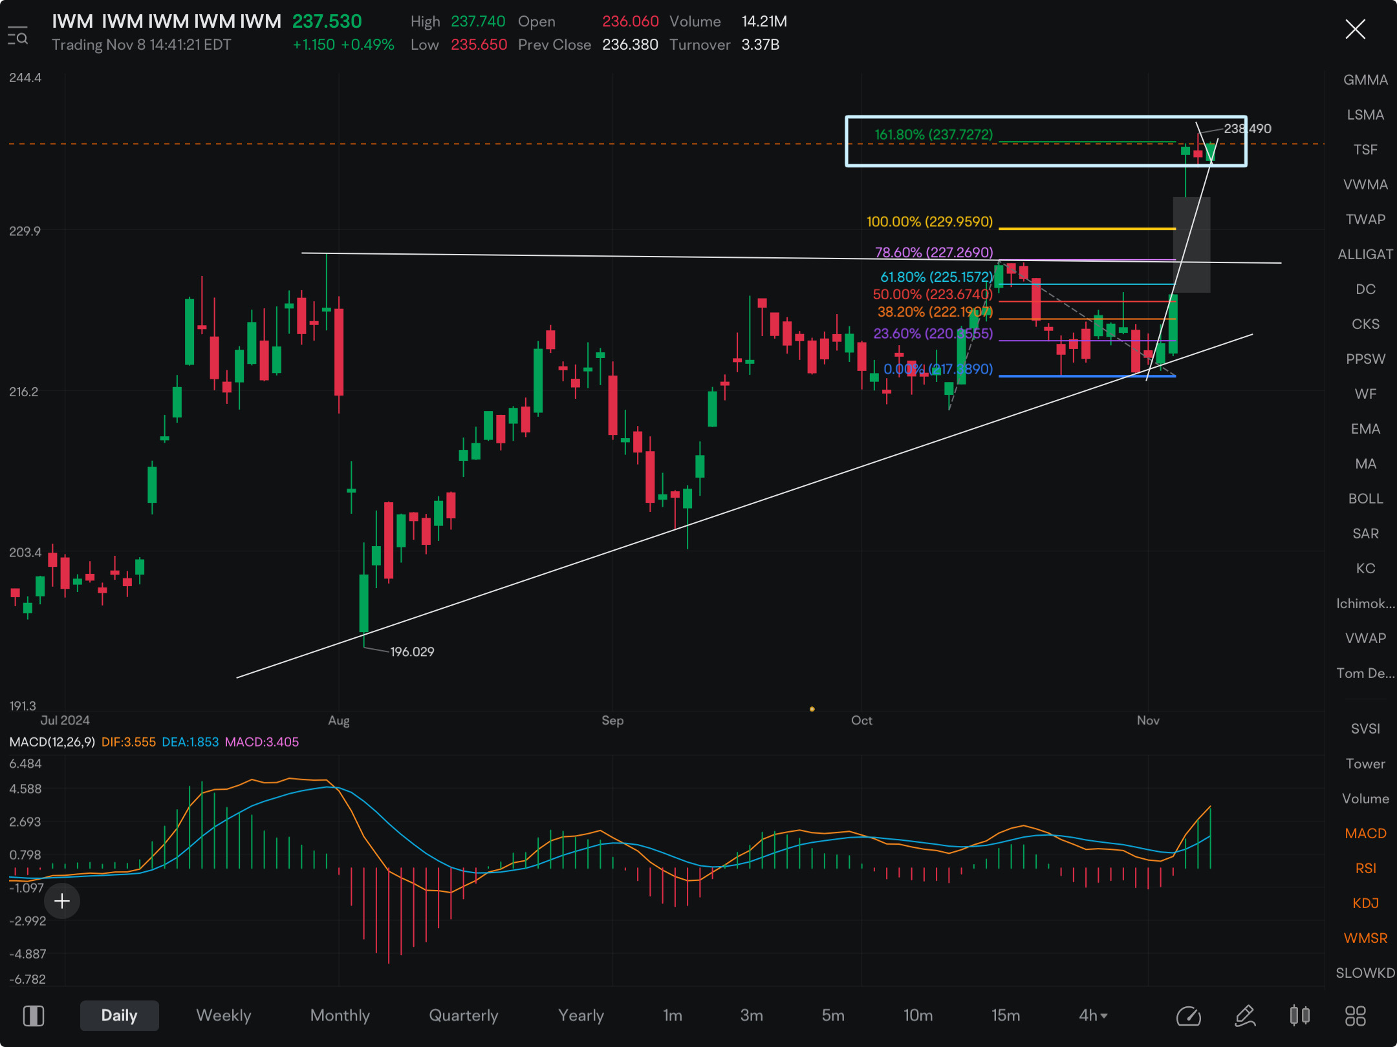
Task: Enable the Ichimoku indicator
Action: (1365, 604)
